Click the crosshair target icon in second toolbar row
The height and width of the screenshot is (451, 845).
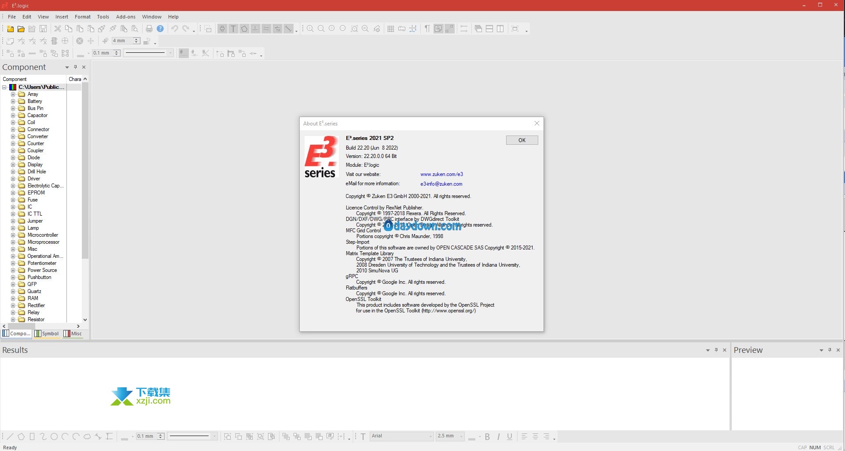(65, 41)
